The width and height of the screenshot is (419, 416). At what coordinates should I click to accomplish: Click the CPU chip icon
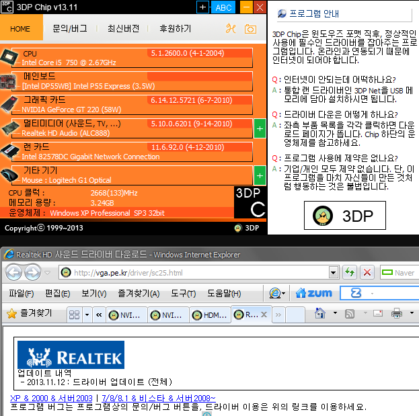[x=9, y=57]
